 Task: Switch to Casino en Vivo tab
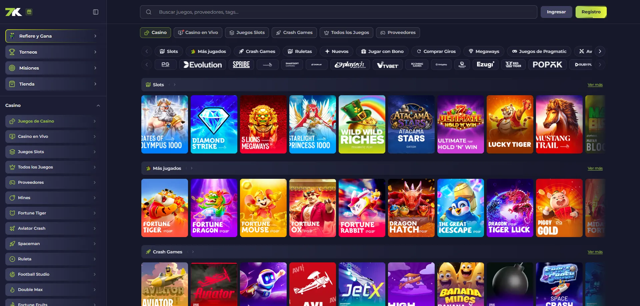click(x=198, y=33)
